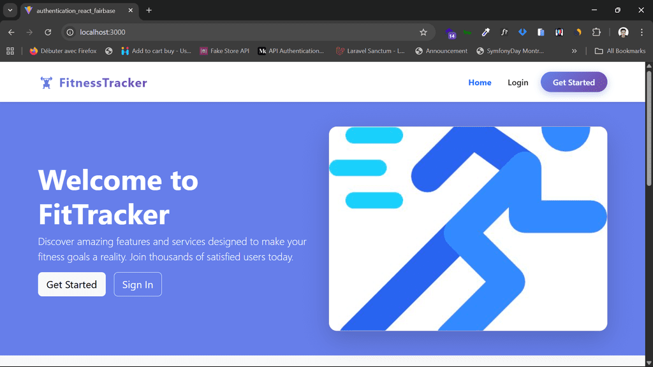Open the unnamed globe bookmark

[x=108, y=51]
